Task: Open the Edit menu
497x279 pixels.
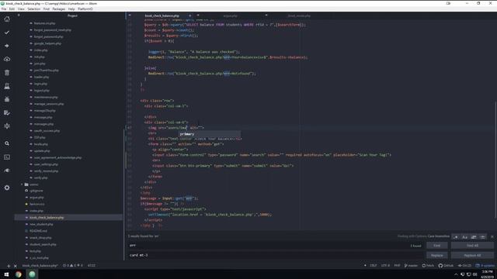Action: click(12, 9)
